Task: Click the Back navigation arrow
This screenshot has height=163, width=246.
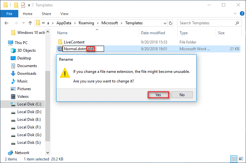Action: tap(7, 23)
